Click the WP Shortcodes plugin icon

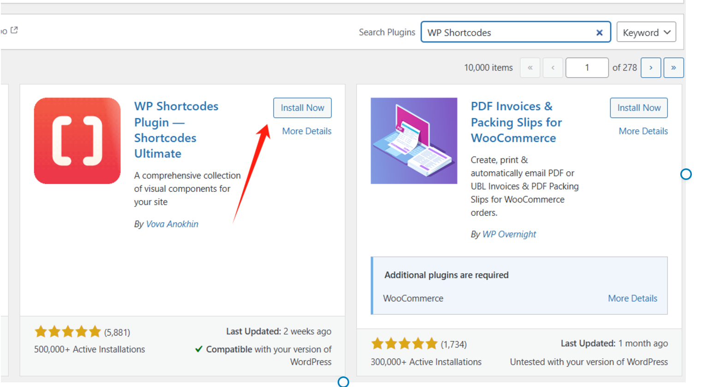(77, 141)
